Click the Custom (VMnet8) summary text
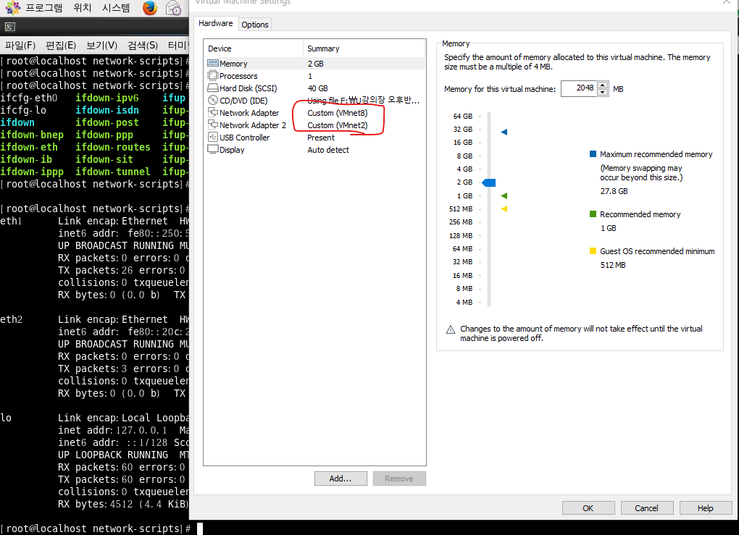The width and height of the screenshot is (739, 535). 338,112
